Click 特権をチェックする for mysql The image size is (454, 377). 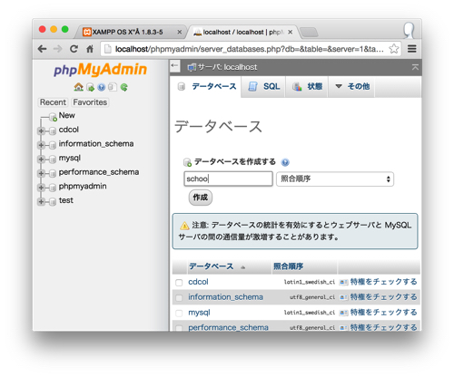(383, 313)
